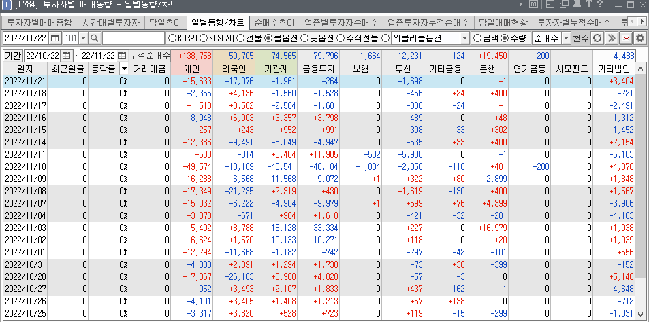Click the refresh icon in the toolbar
The image size is (649, 322).
point(597,38)
